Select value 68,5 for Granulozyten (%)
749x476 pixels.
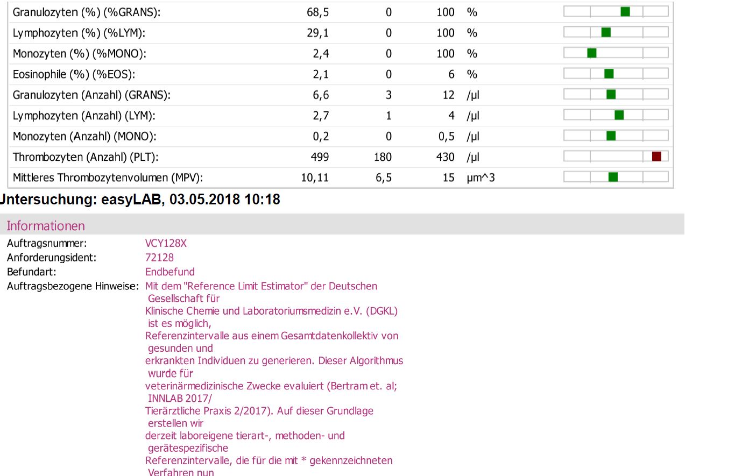[x=318, y=12]
